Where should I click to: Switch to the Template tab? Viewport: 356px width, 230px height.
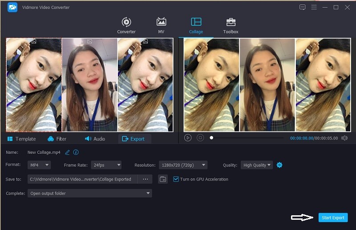pyautogui.click(x=21, y=139)
